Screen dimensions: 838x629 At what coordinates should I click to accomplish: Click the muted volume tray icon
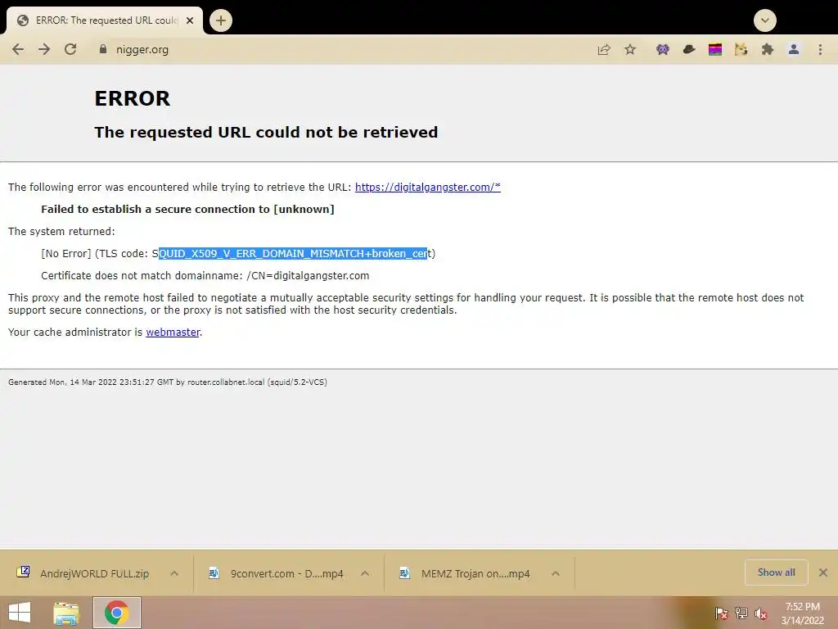761,613
